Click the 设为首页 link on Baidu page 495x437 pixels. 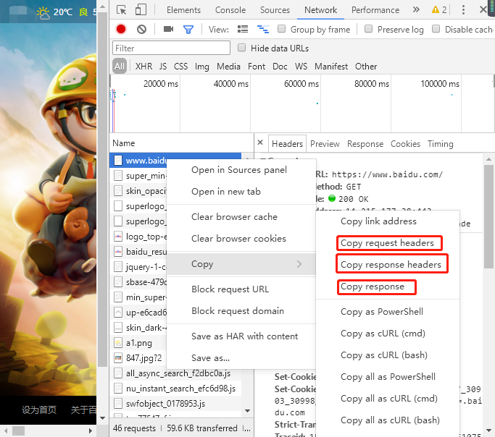point(39,410)
